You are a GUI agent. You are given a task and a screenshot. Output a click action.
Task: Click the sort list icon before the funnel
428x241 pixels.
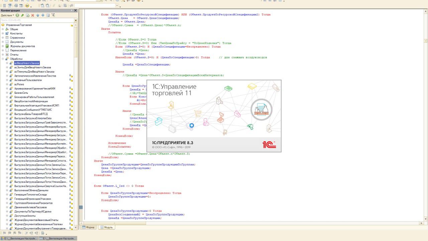coord(48,15)
